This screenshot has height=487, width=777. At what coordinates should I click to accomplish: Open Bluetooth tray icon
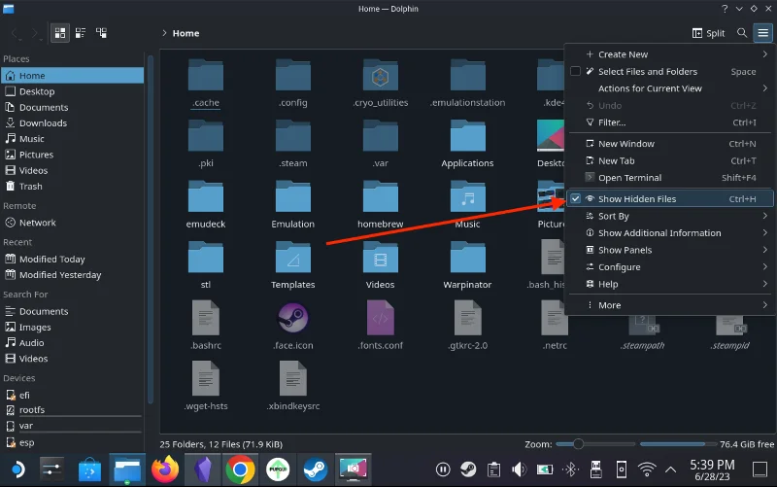pos(570,470)
